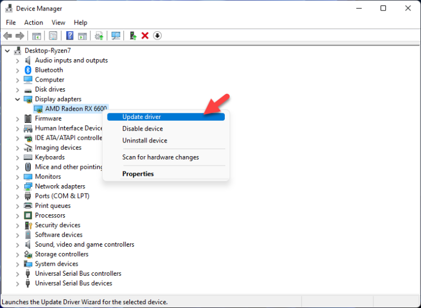Open the View menu
Image resolution: width=421 pixels, height=308 pixels.
(58, 22)
